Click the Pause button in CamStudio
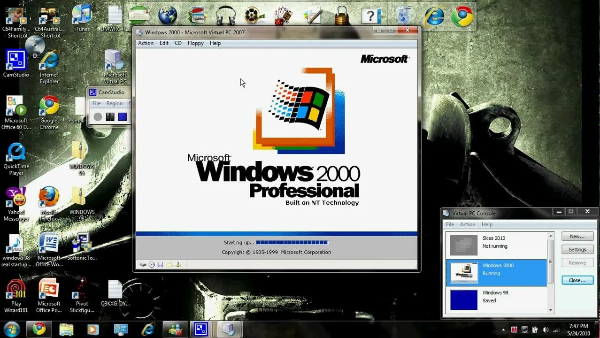This screenshot has width=600, height=338. (x=110, y=116)
